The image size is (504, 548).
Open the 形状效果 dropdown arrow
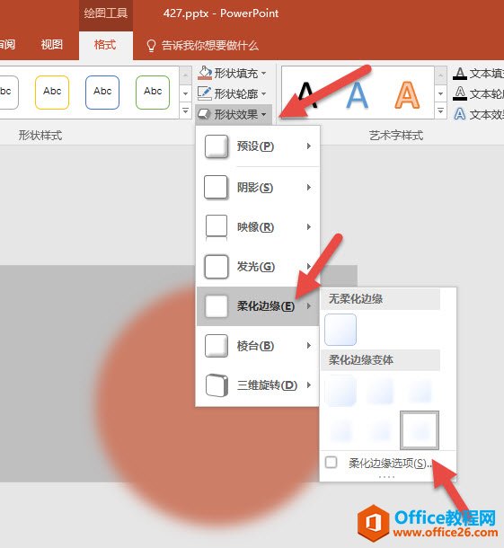pos(263,114)
